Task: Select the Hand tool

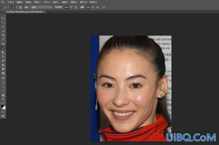Action: coord(3,95)
